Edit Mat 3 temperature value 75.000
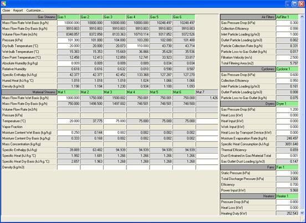This screenshot has width=306, height=223. pyautogui.click(x=115, y=121)
